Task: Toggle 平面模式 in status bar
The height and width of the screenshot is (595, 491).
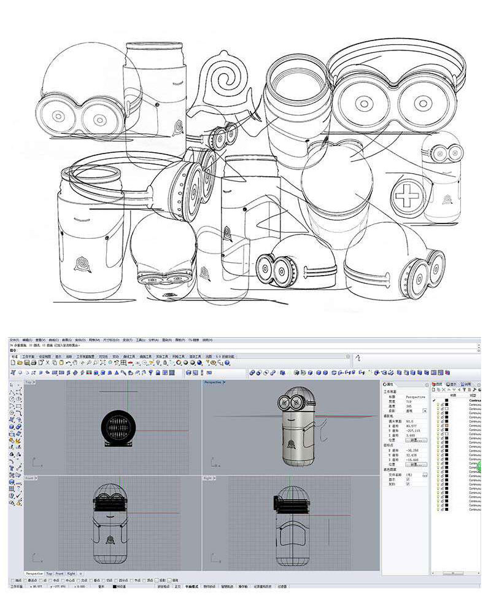Action: click(191, 586)
